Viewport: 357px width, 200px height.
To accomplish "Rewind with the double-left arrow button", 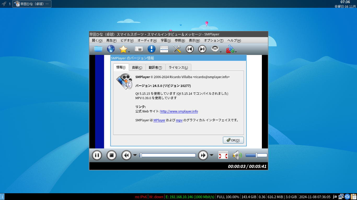I will (126, 155).
